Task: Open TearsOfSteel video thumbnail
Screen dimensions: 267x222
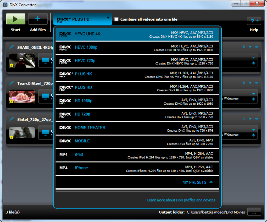Action: (x=22, y=97)
